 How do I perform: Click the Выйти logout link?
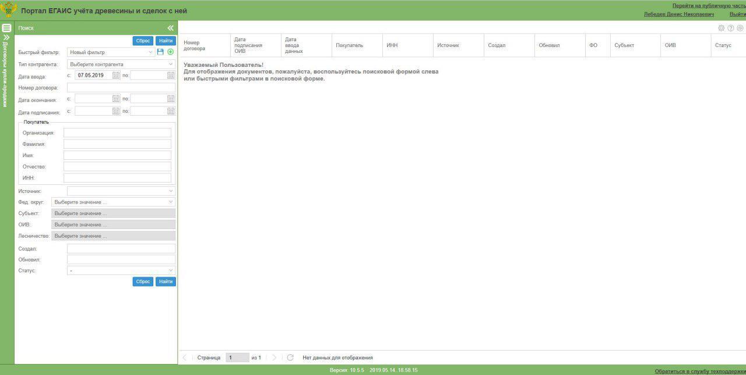737,14
